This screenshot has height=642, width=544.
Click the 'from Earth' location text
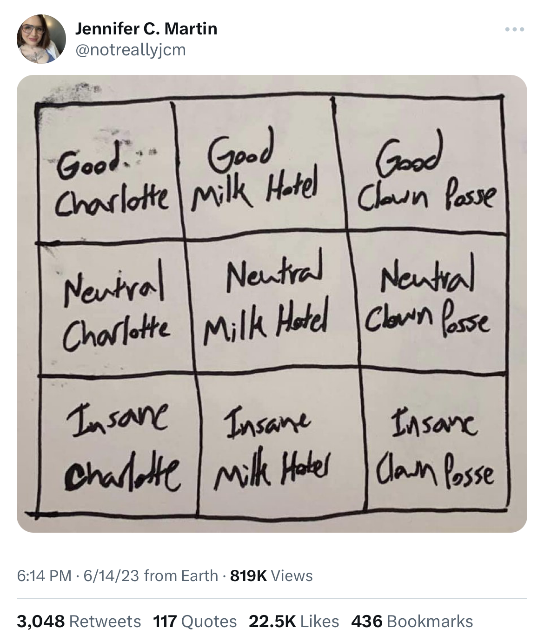(181, 575)
